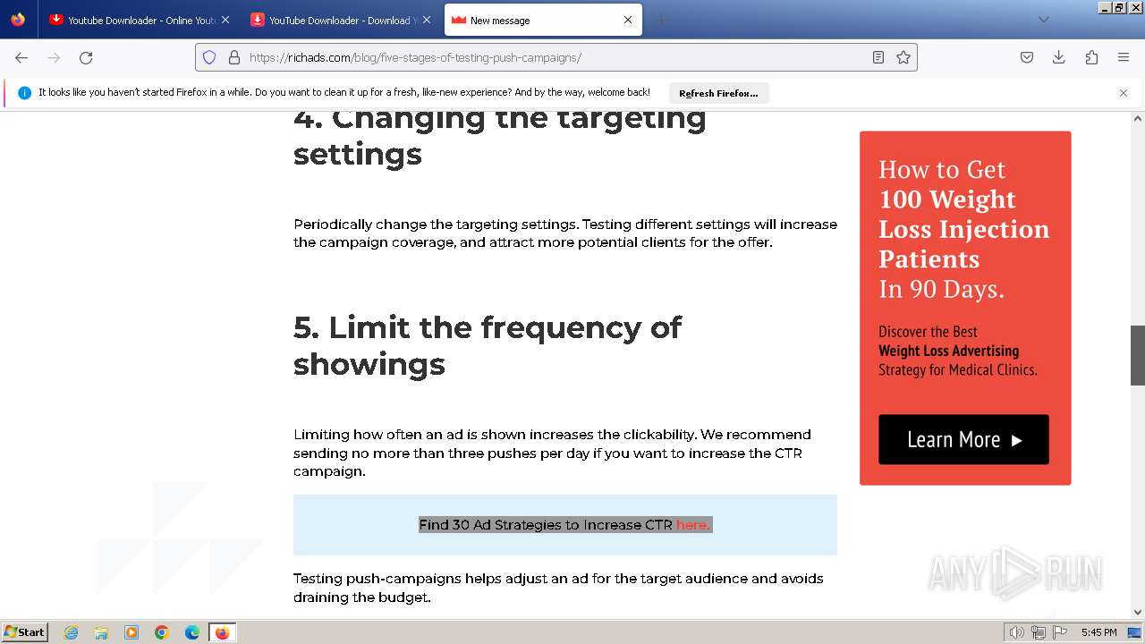Click heading '4. Changing the targeting settings'
1145x644 pixels.
tap(500, 135)
